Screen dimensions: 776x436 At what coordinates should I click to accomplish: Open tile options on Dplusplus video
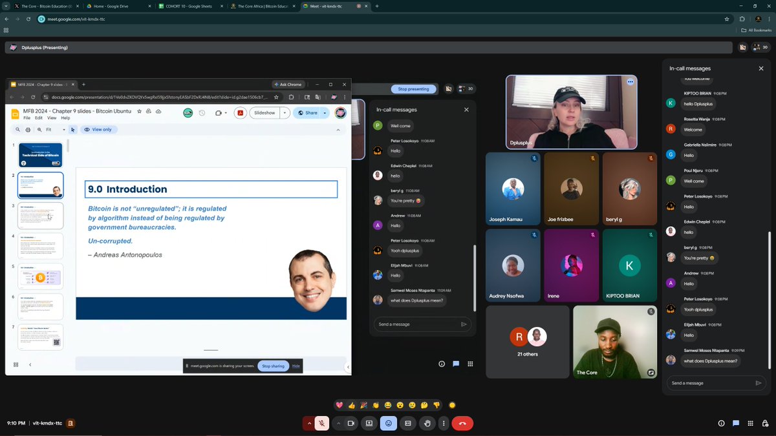630,82
